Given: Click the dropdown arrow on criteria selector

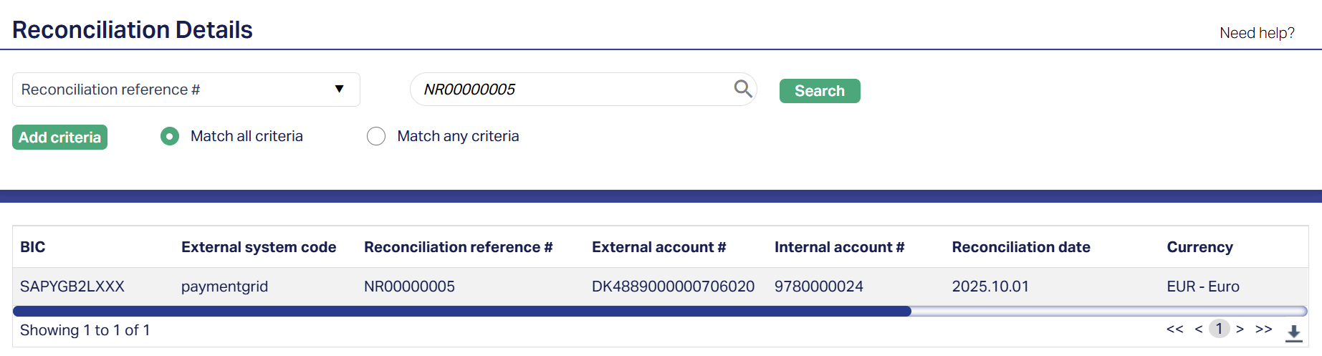Looking at the screenshot, I should 339,90.
